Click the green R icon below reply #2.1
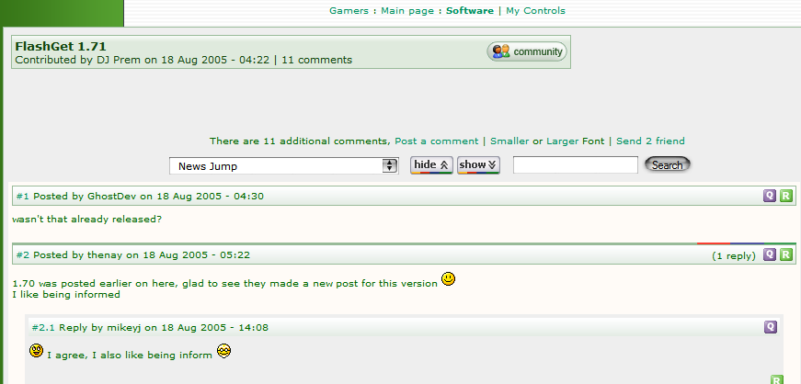Screen dimensions: 801x384 click(x=776, y=379)
